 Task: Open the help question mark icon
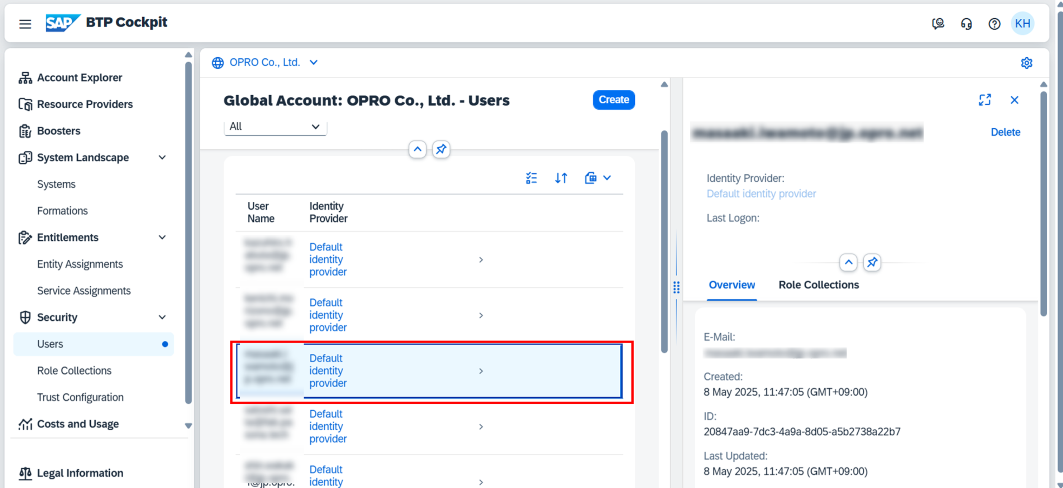pos(994,24)
